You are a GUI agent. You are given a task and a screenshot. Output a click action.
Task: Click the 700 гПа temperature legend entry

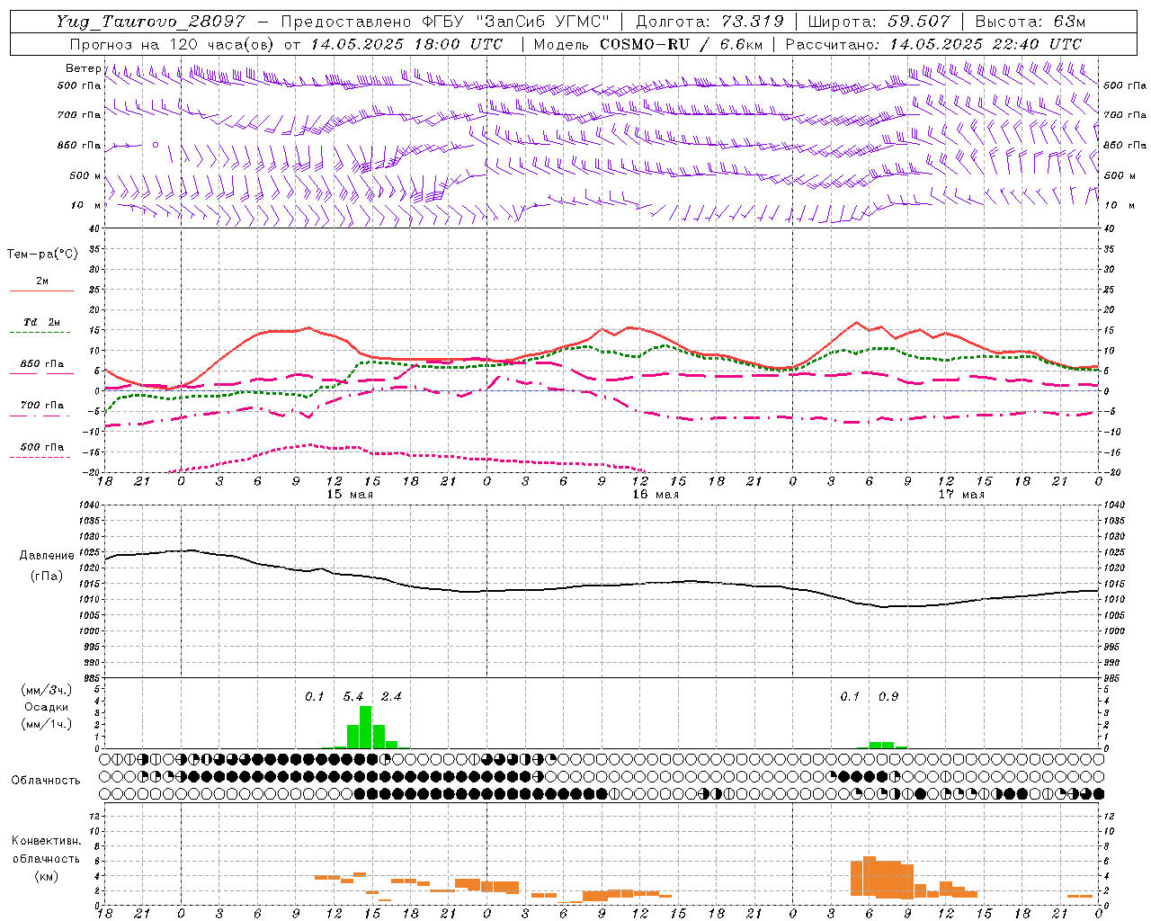[x=42, y=405]
